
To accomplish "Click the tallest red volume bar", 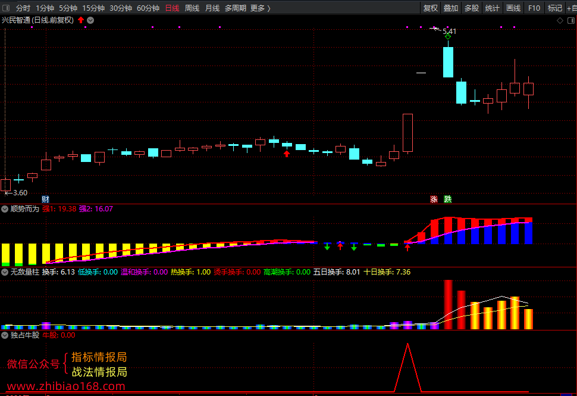I will (448, 304).
